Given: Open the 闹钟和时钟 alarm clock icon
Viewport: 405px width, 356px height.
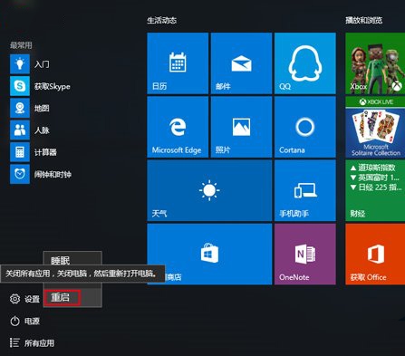Looking at the screenshot, I should (x=20, y=174).
